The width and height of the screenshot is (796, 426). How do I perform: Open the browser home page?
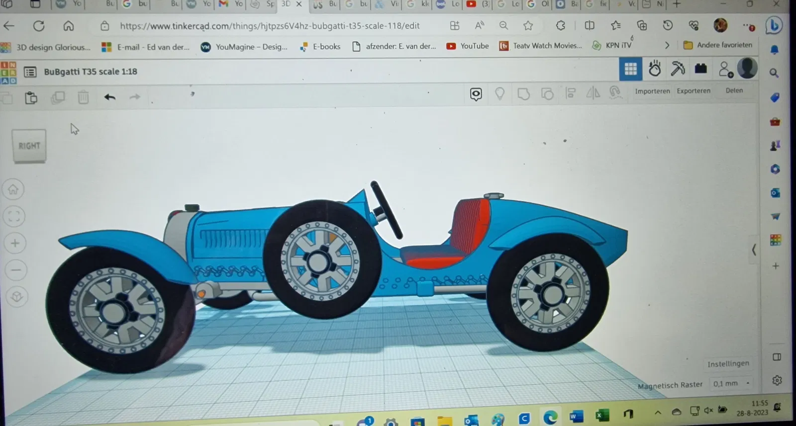click(x=69, y=26)
